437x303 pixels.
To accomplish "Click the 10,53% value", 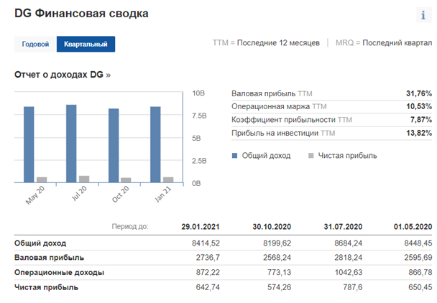I will click(x=419, y=107).
